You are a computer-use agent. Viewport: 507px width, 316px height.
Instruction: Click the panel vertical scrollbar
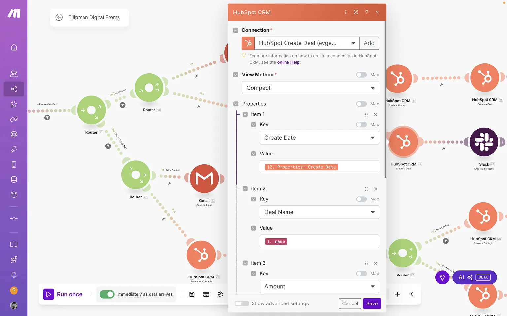[385, 99]
